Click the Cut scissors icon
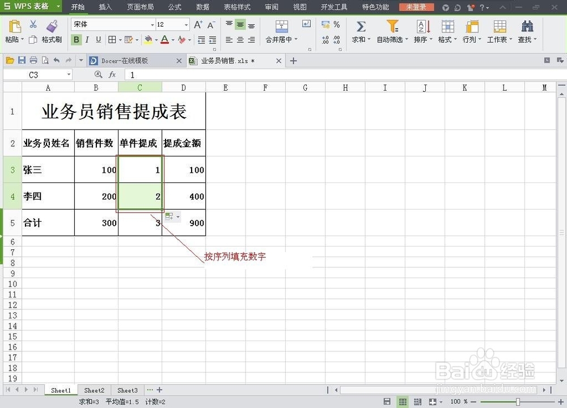567x408 pixels. click(33, 24)
